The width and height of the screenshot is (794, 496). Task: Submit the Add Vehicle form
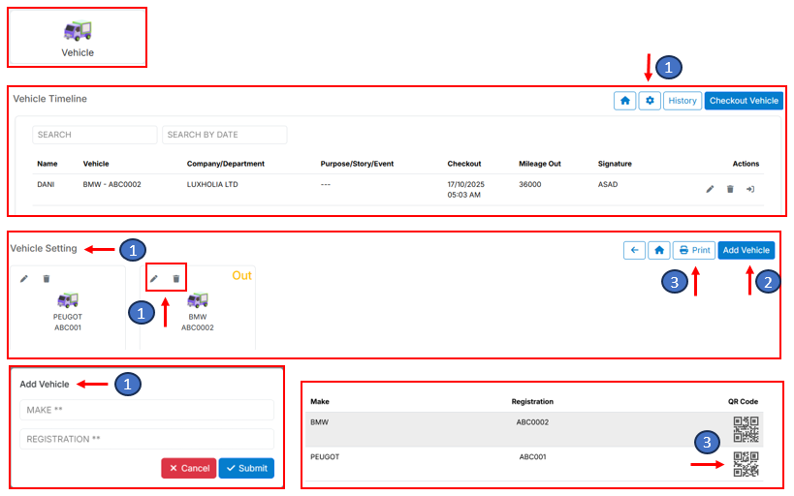pyautogui.click(x=246, y=468)
